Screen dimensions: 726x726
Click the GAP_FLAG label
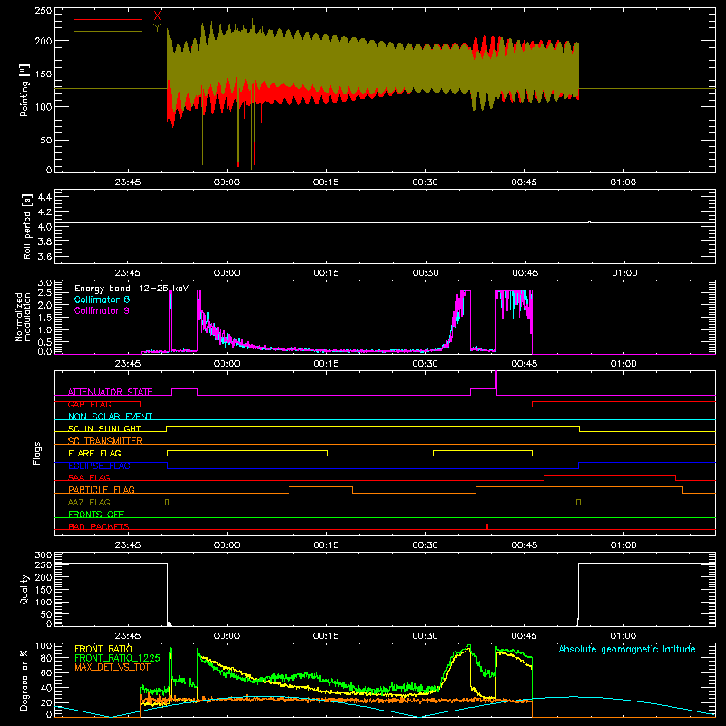[89, 404]
